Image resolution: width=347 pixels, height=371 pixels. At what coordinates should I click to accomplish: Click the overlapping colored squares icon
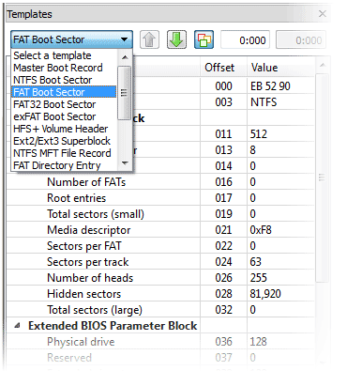(204, 39)
